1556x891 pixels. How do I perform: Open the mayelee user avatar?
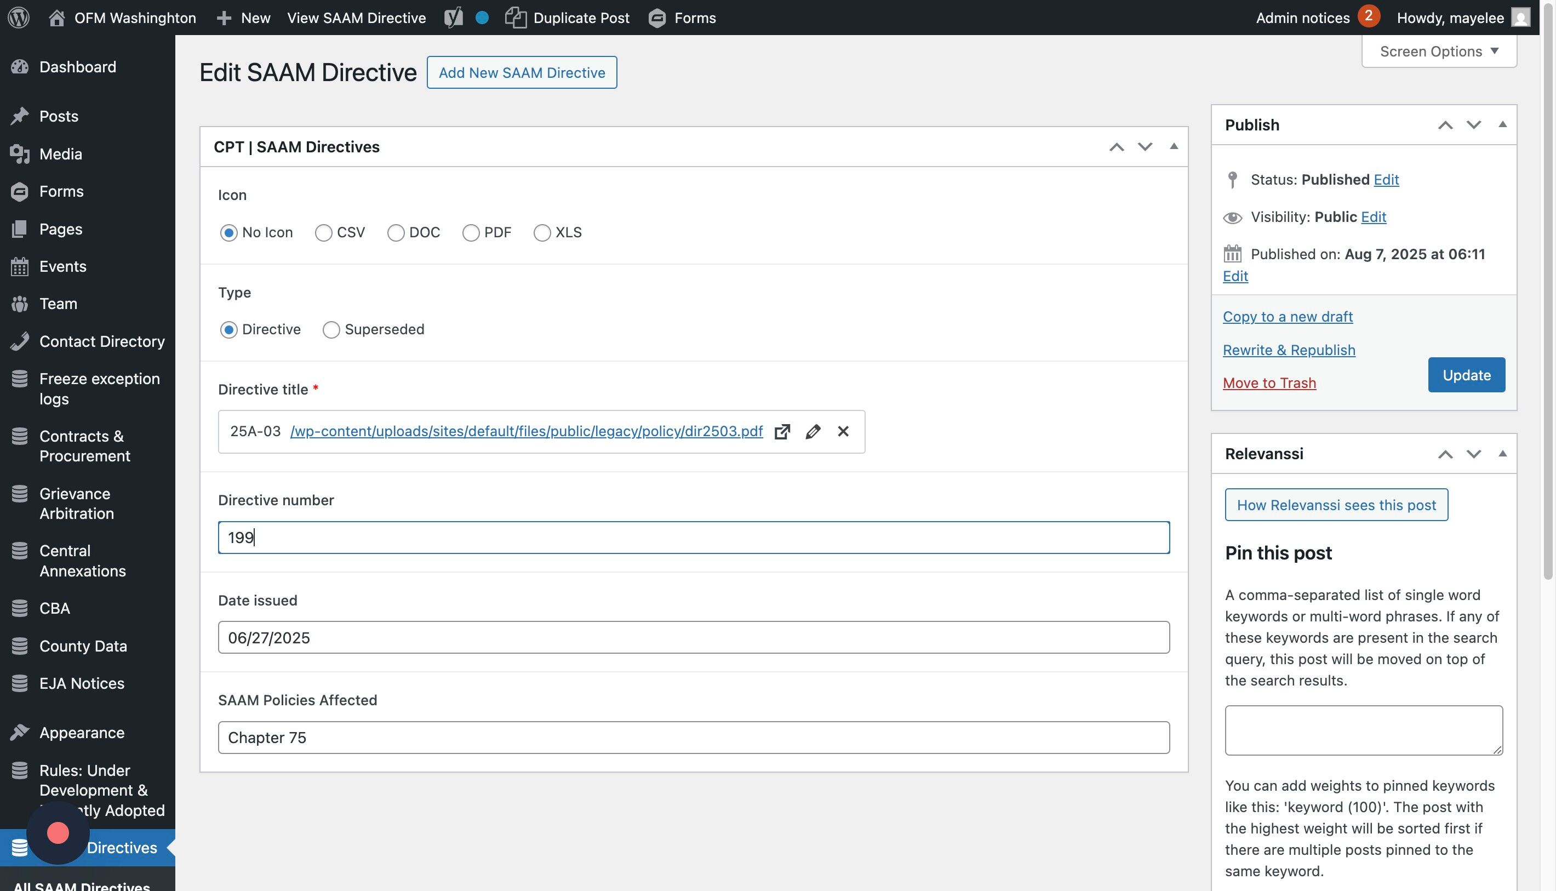click(x=1520, y=17)
